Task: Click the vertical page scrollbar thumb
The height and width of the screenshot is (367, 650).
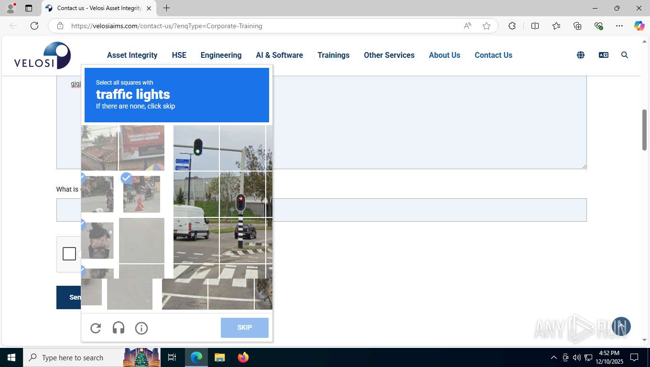Action: [644, 130]
